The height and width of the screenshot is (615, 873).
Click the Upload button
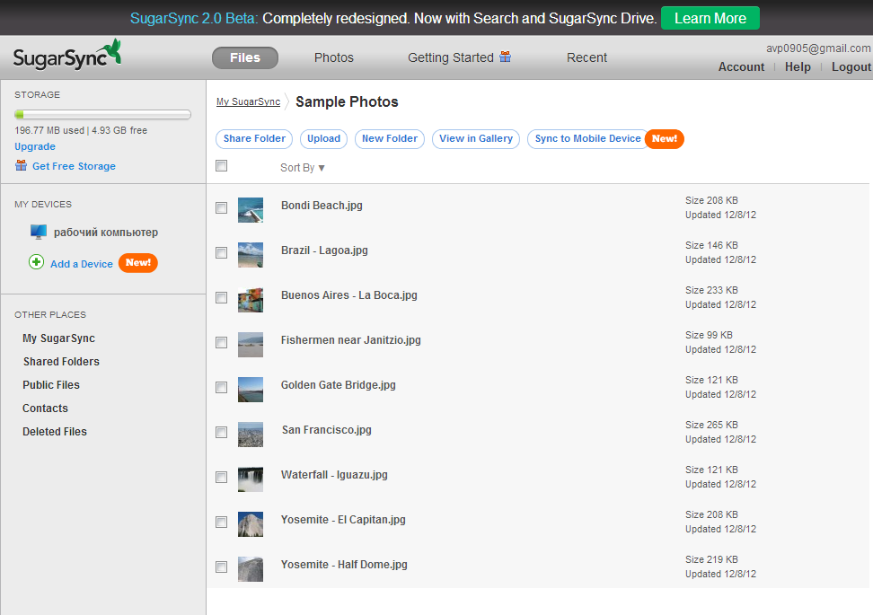point(323,138)
